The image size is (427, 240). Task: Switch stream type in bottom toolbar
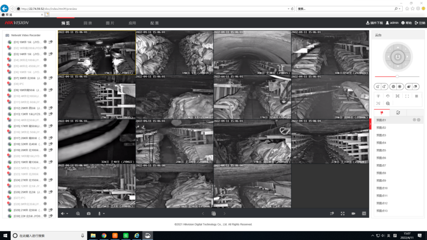(332, 214)
